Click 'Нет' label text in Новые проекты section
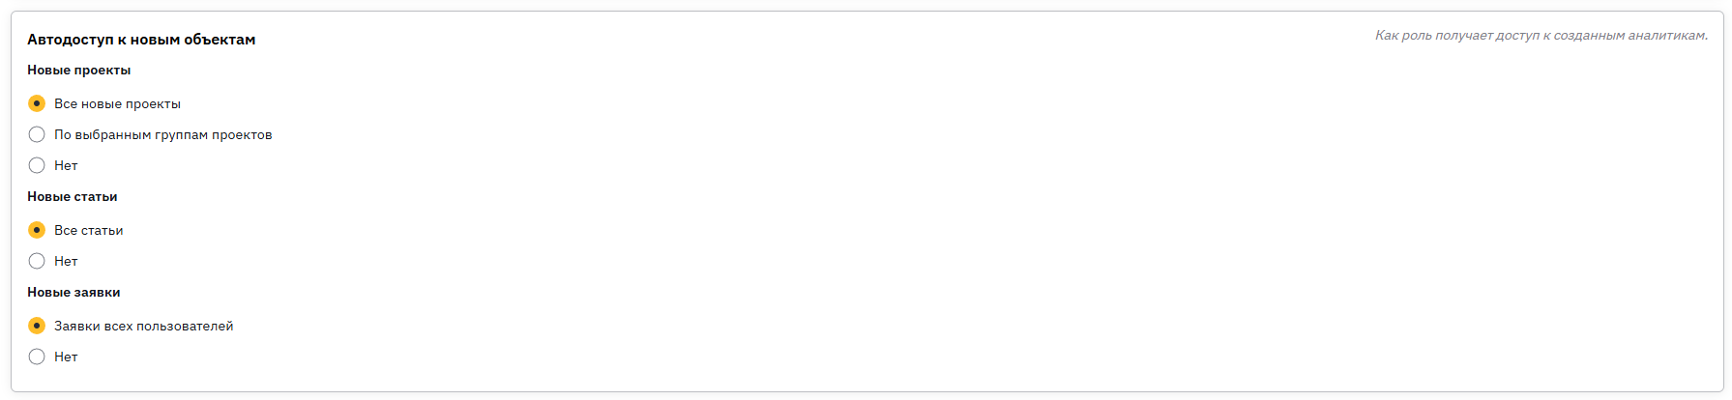1732x400 pixels. (66, 165)
